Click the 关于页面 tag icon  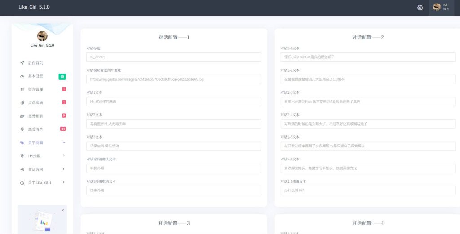(22, 143)
